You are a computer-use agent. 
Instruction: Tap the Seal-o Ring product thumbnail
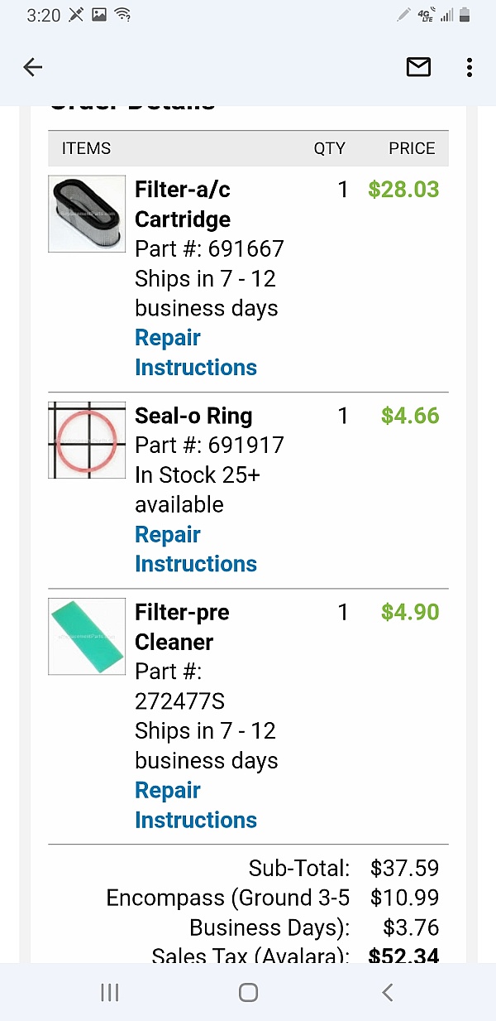[x=86, y=440]
